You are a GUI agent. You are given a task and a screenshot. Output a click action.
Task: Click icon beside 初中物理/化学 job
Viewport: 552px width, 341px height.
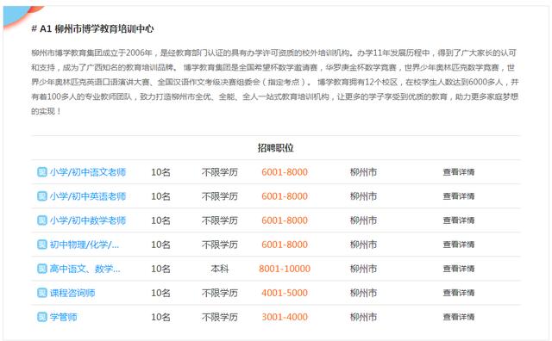(x=42, y=245)
